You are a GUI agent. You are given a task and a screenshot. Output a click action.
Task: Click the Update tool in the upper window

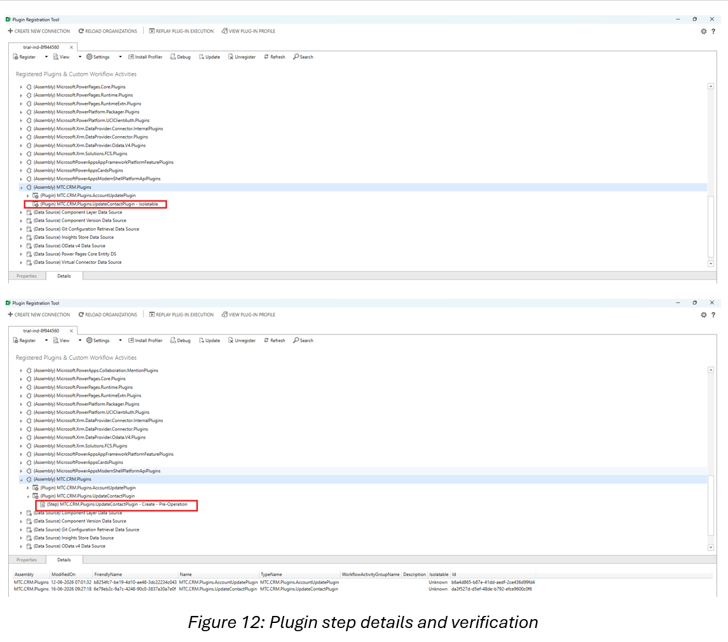(209, 57)
